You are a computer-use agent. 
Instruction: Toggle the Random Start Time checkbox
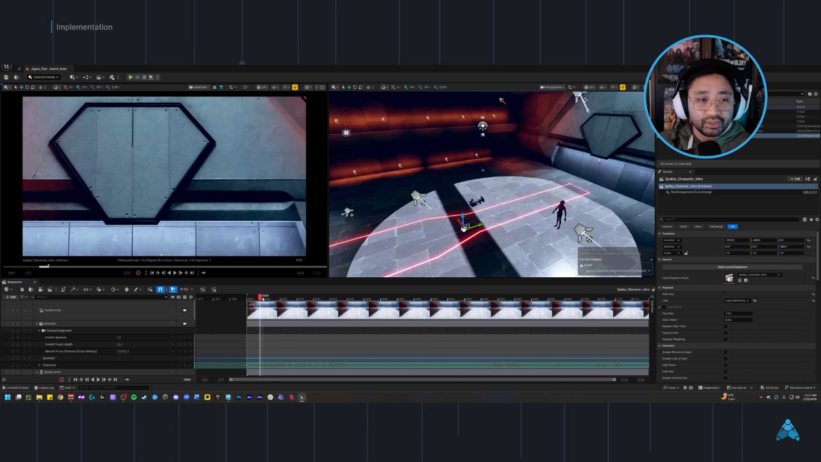click(x=725, y=327)
